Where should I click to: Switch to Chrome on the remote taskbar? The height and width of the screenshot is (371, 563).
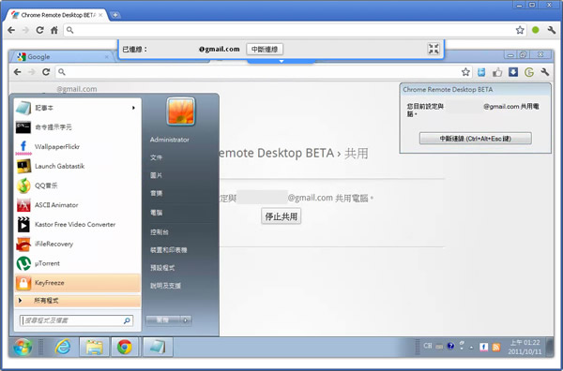tap(125, 347)
